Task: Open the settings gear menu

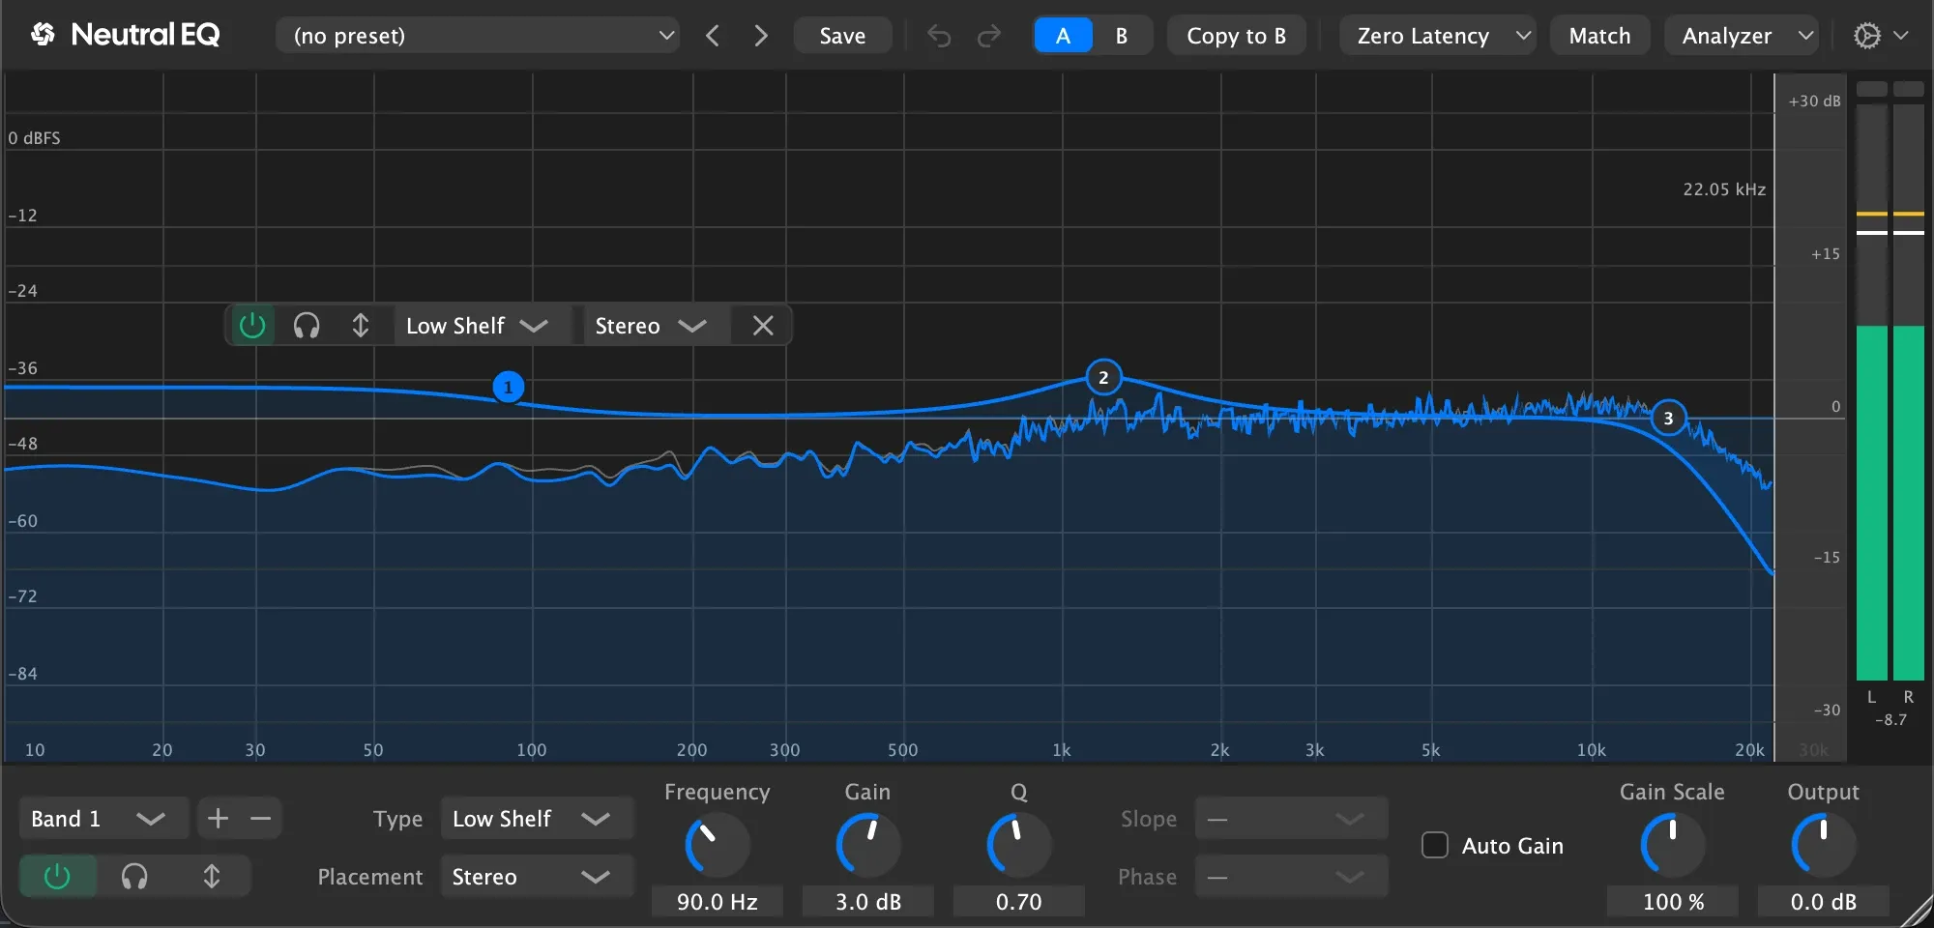Action: coord(1880,36)
